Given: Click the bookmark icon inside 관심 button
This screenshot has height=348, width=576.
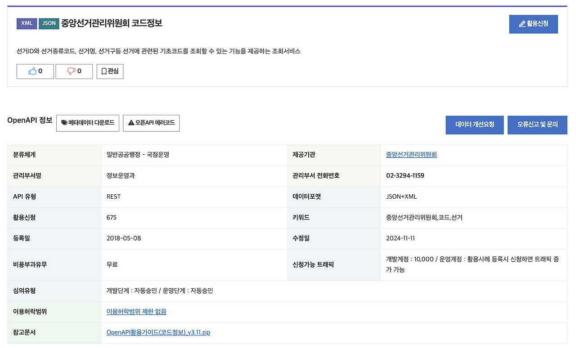Looking at the screenshot, I should [103, 71].
